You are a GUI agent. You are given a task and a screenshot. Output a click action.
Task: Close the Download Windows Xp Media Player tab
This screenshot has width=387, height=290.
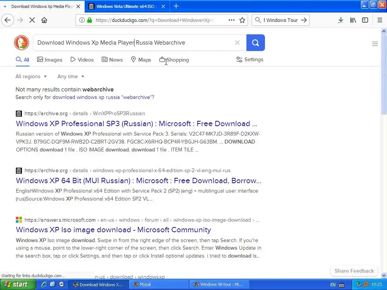pos(78,6)
